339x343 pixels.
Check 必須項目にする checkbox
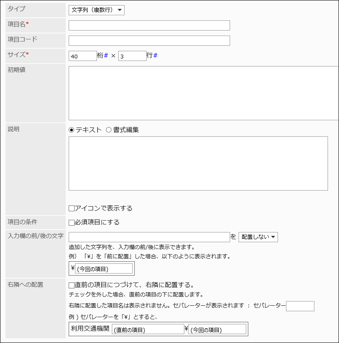click(72, 223)
